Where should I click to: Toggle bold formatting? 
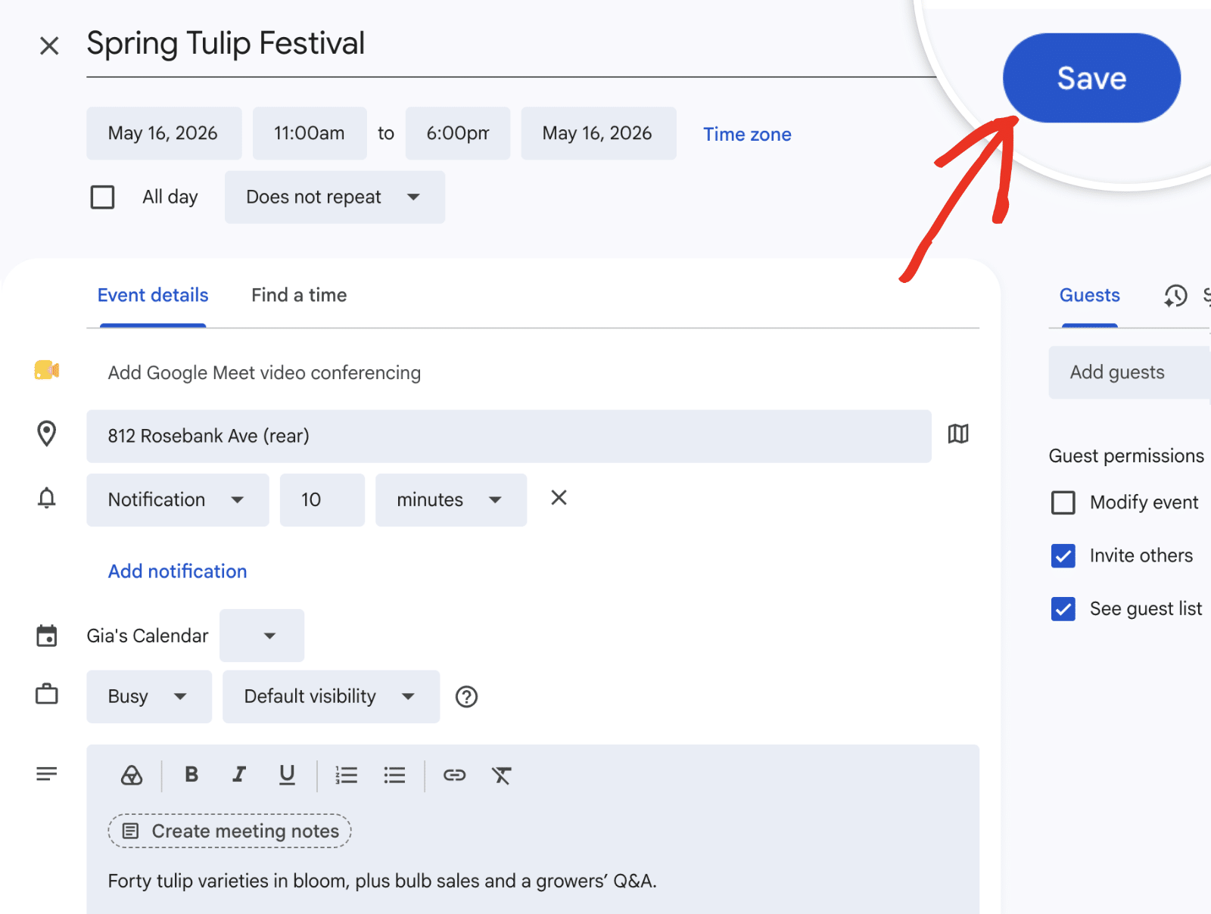pyautogui.click(x=191, y=774)
